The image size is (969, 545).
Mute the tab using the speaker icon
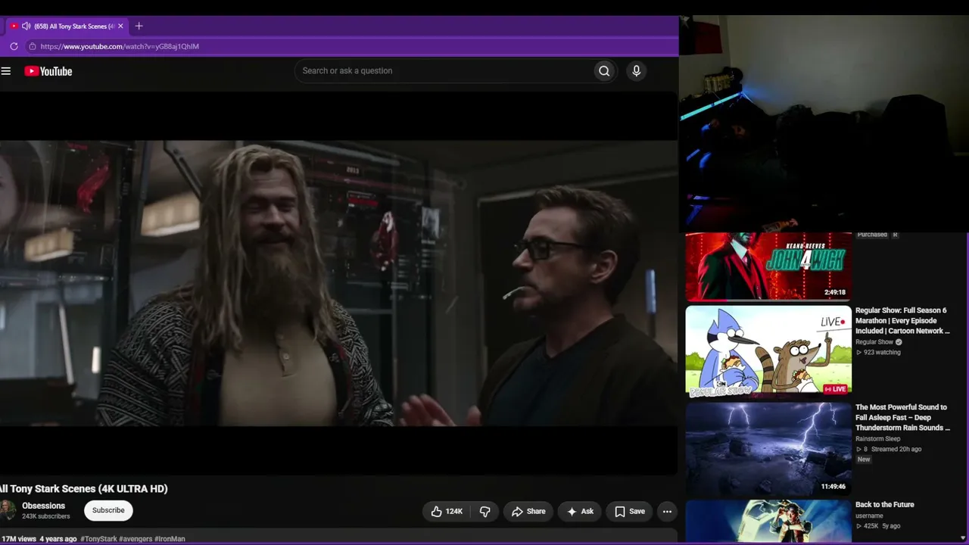(26, 26)
